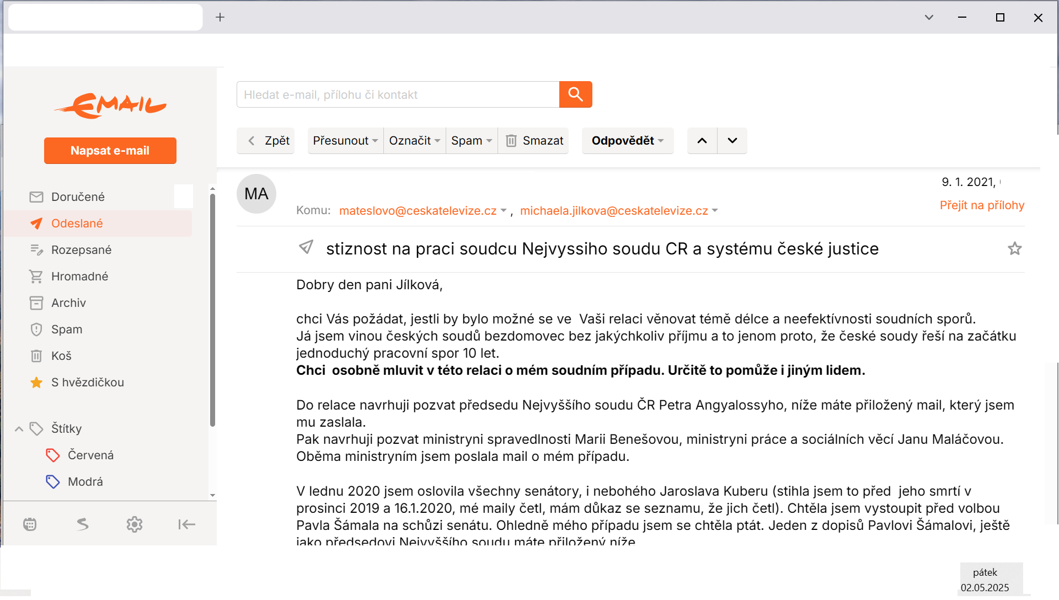
Task: Go to next message with down arrow
Action: click(732, 141)
